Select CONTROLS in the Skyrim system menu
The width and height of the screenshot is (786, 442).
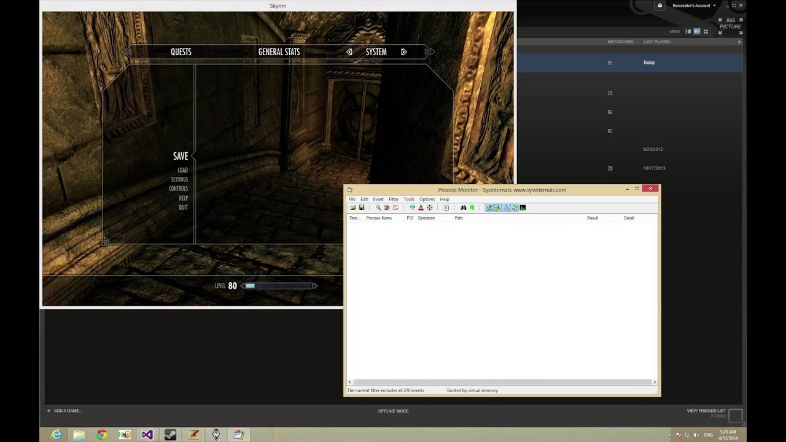179,188
